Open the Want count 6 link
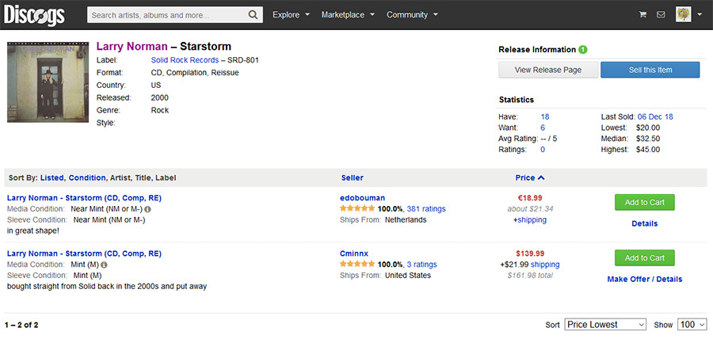The image size is (713, 339). coord(543,128)
